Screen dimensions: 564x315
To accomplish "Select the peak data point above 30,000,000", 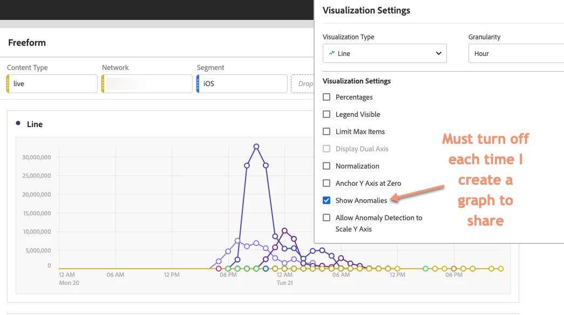I will tap(256, 146).
